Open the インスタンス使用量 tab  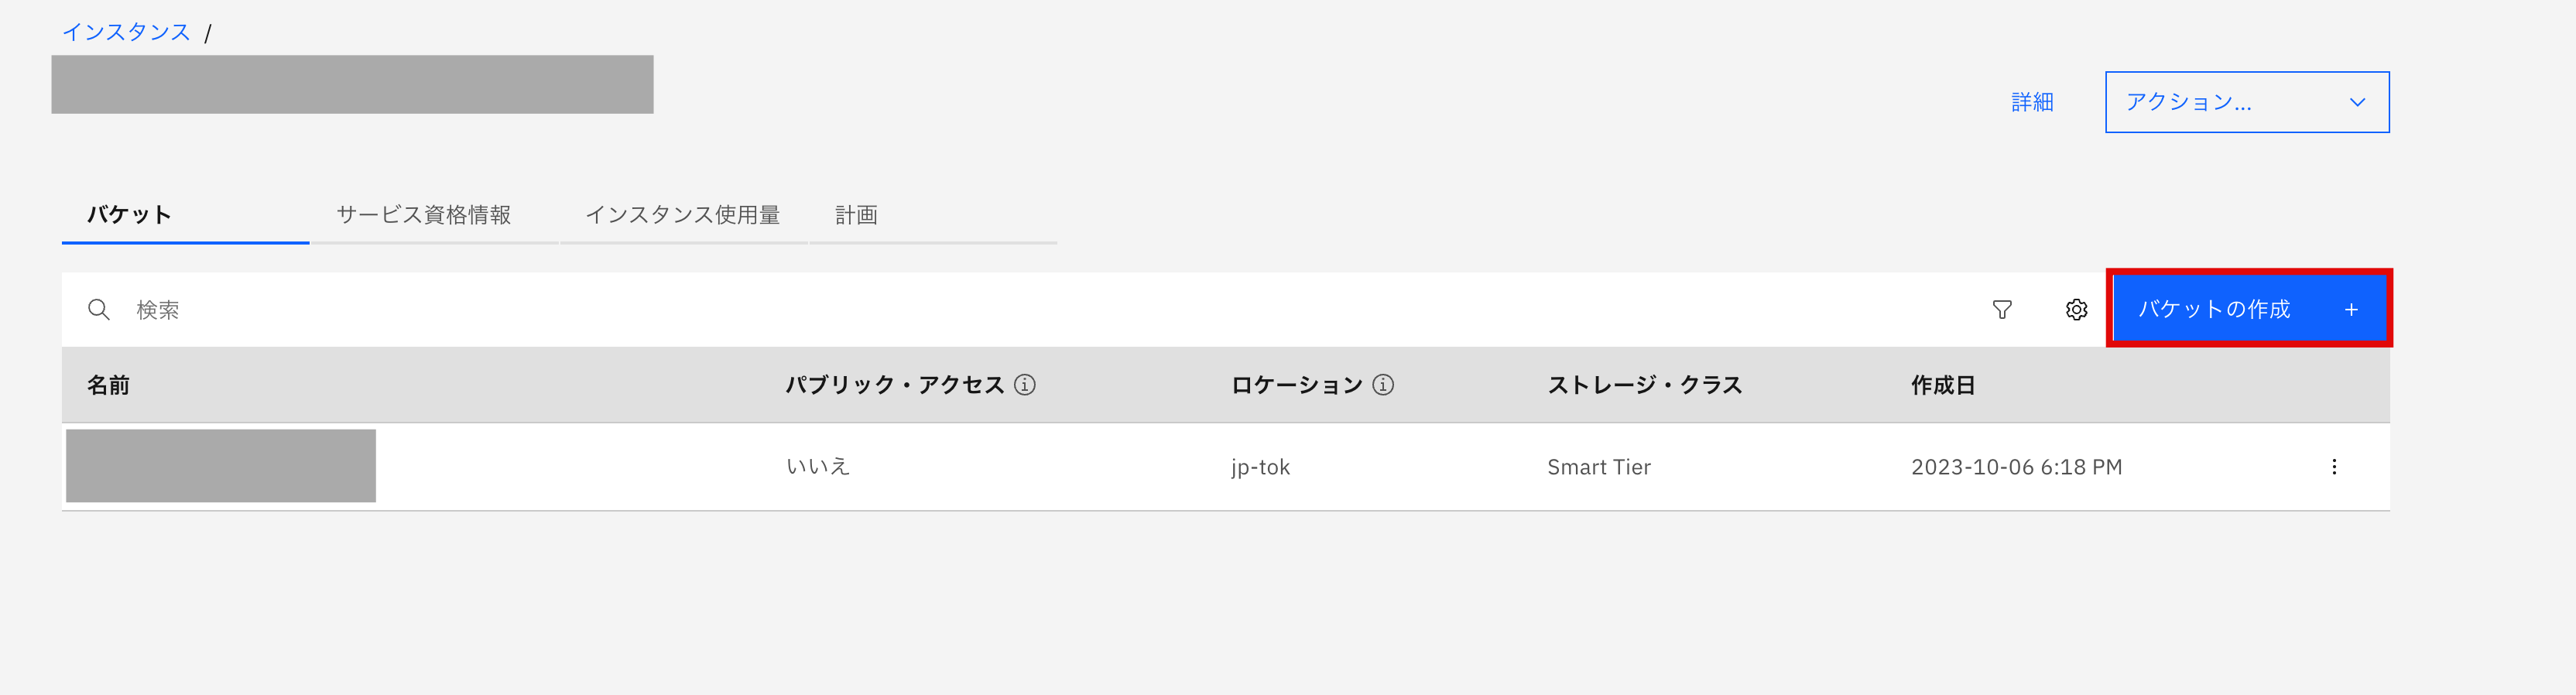(684, 214)
